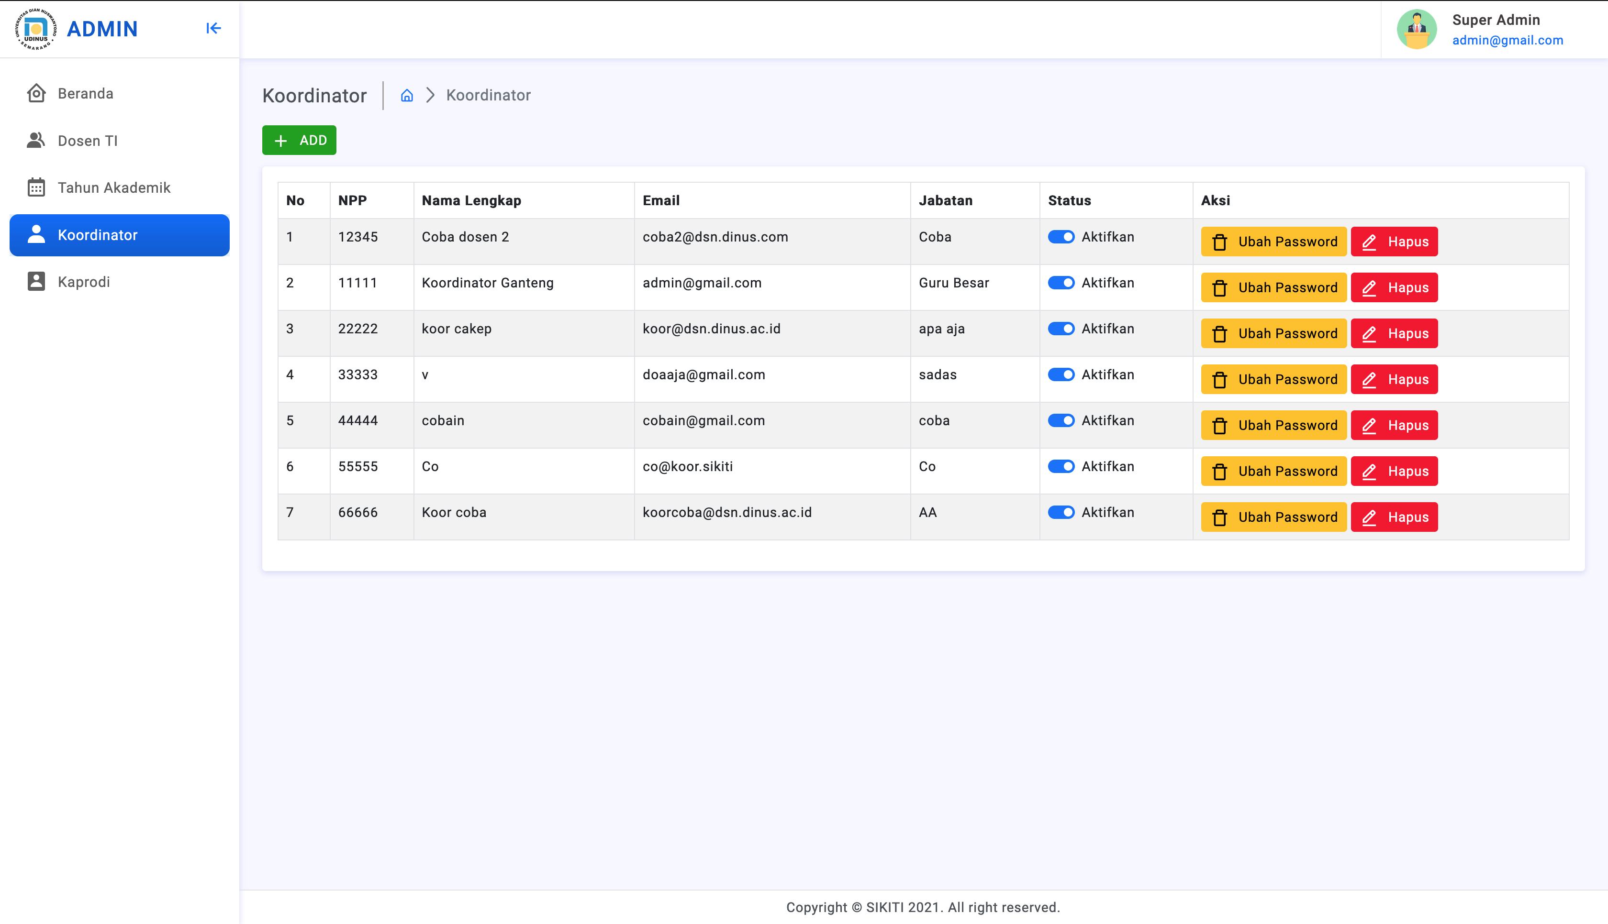Open the Kaprodi menu item
The height and width of the screenshot is (924, 1608).
pyautogui.click(x=119, y=281)
